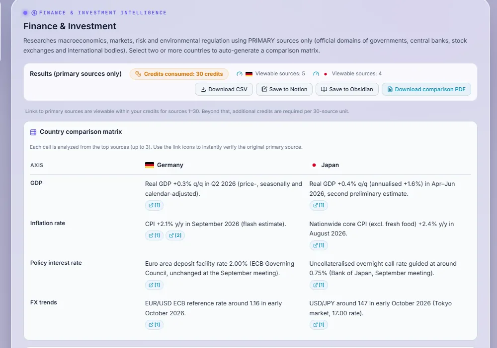This screenshot has height=348, width=497.
Task: Save the results to Obsidian
Action: tap(347, 89)
